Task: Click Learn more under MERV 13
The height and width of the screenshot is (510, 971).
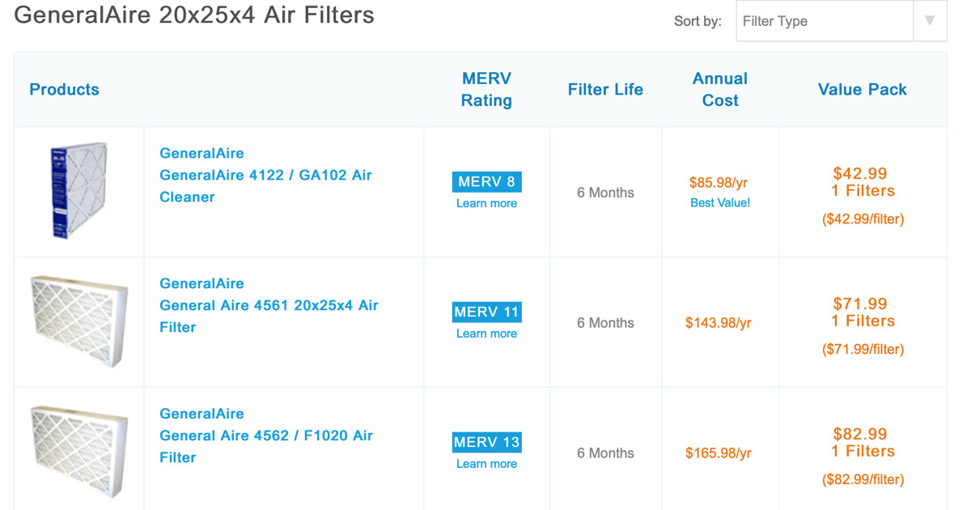Action: tap(486, 464)
